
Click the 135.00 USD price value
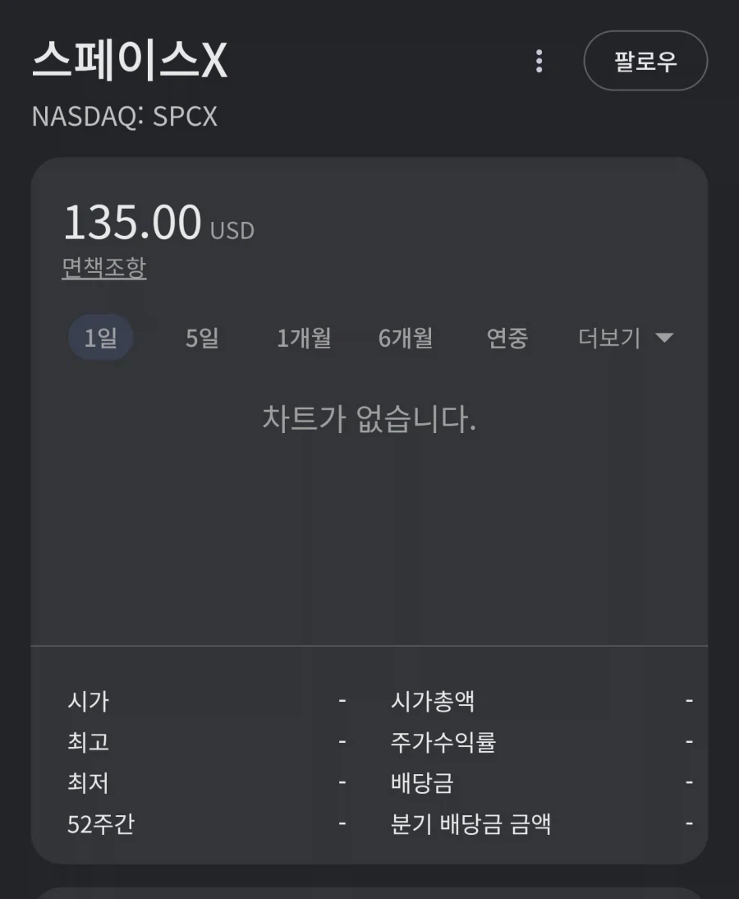coord(158,223)
